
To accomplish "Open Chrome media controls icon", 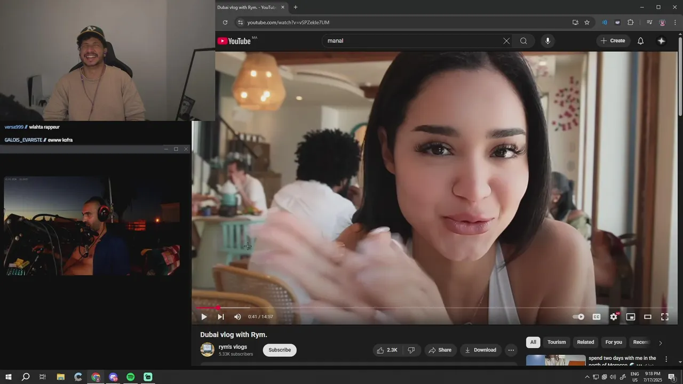I will pyautogui.click(x=649, y=22).
